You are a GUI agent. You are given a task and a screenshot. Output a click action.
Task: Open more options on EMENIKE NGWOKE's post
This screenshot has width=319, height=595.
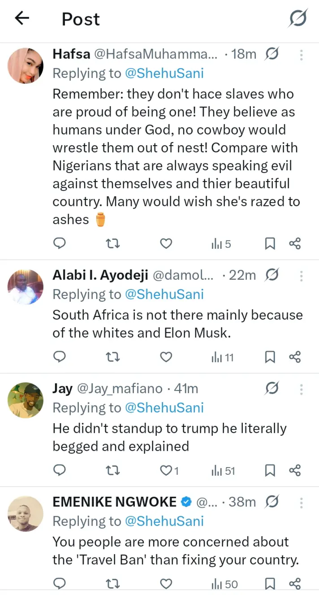pos(301,502)
